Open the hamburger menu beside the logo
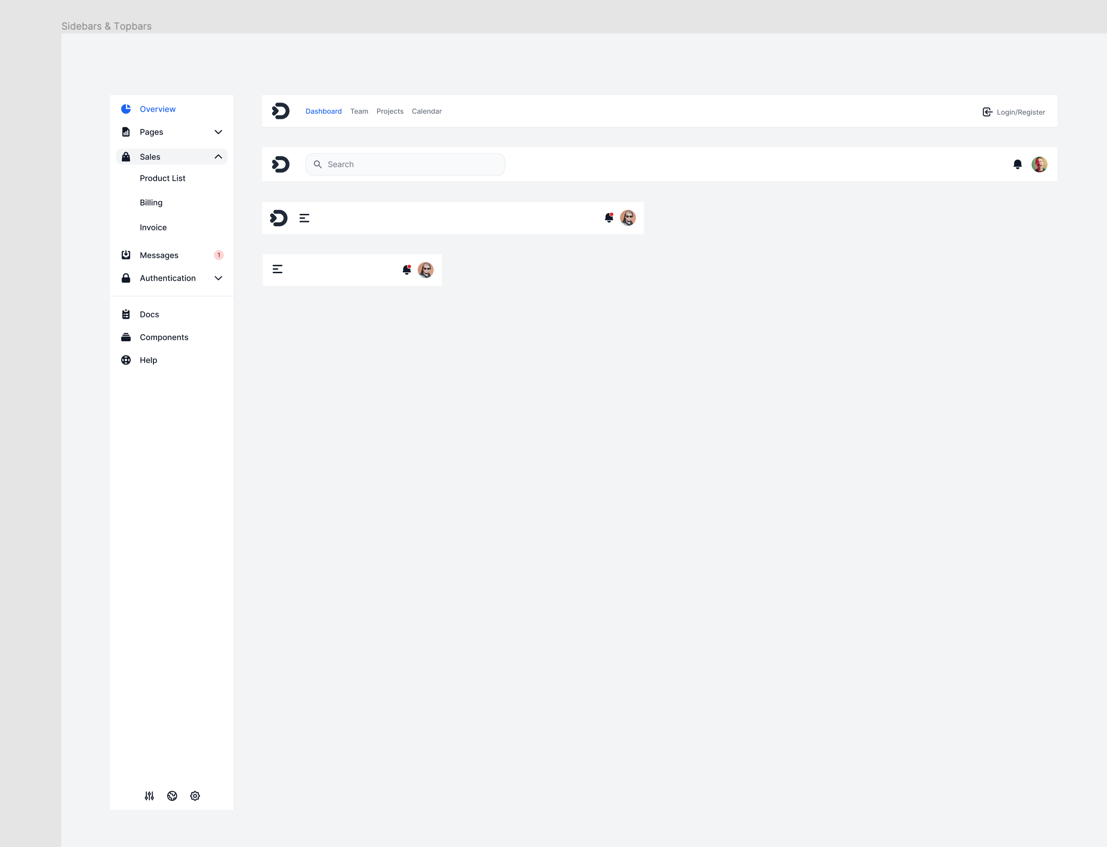The height and width of the screenshot is (847, 1107). 305,218
